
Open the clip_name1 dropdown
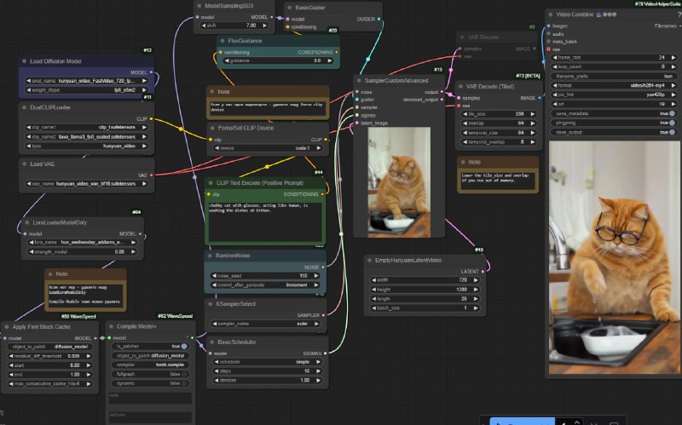[86, 127]
